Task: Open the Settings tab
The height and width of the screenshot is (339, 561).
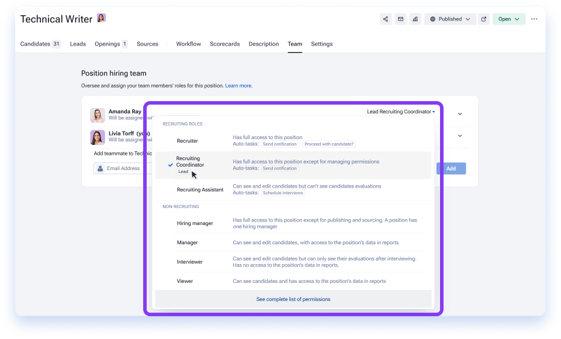Action: (x=321, y=44)
